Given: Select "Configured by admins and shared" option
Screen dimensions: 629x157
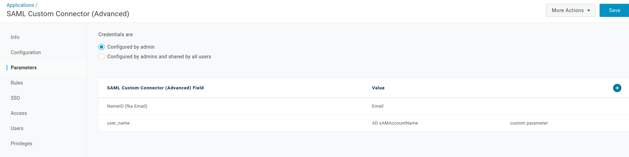Looking at the screenshot, I should 101,57.
